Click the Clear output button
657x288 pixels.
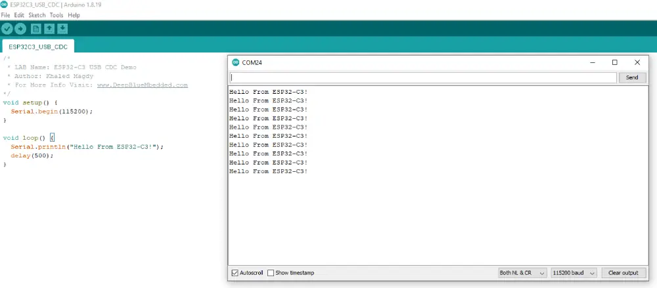[x=623, y=273]
